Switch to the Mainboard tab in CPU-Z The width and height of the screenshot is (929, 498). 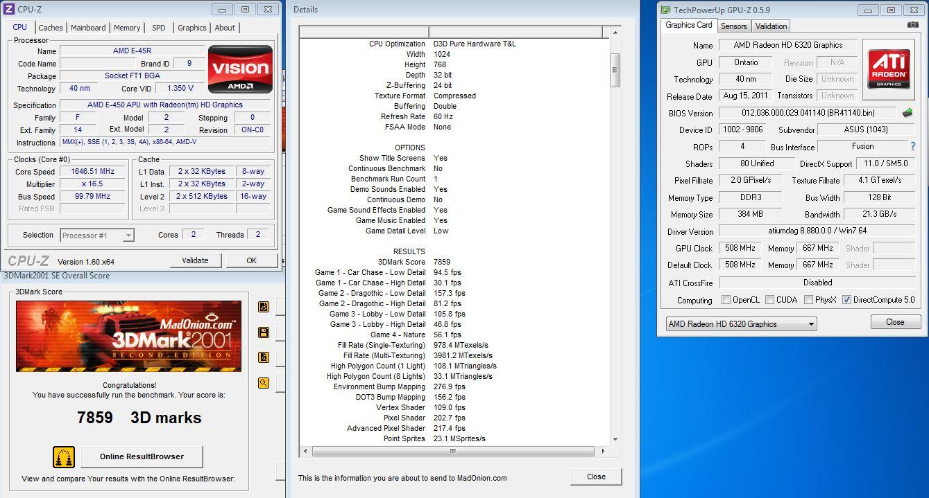click(88, 28)
